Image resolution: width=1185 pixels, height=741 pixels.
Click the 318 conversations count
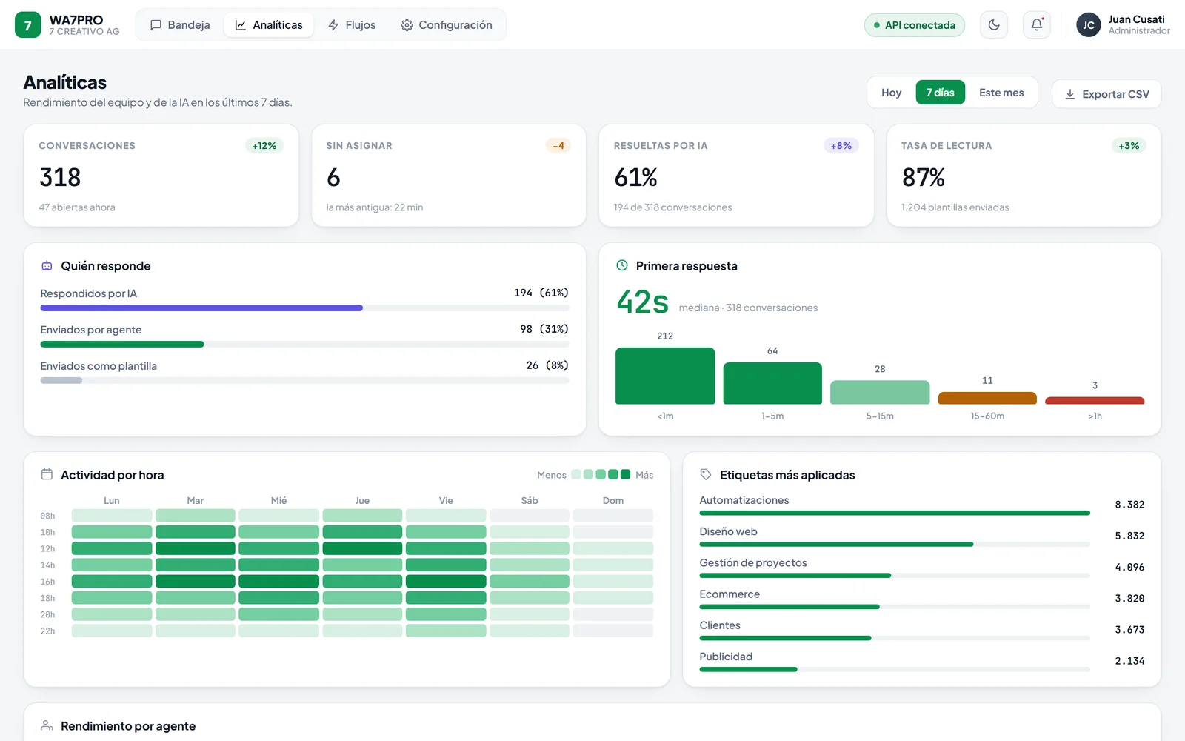pyautogui.click(x=60, y=178)
